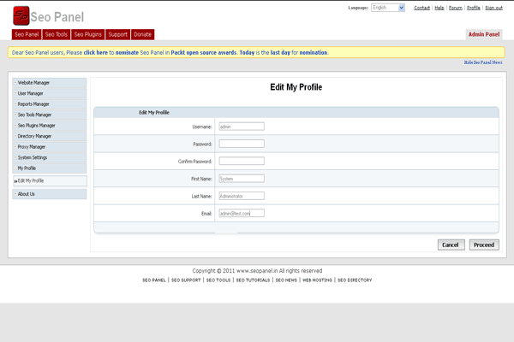Hide Seo Panel News link

pos(483,62)
